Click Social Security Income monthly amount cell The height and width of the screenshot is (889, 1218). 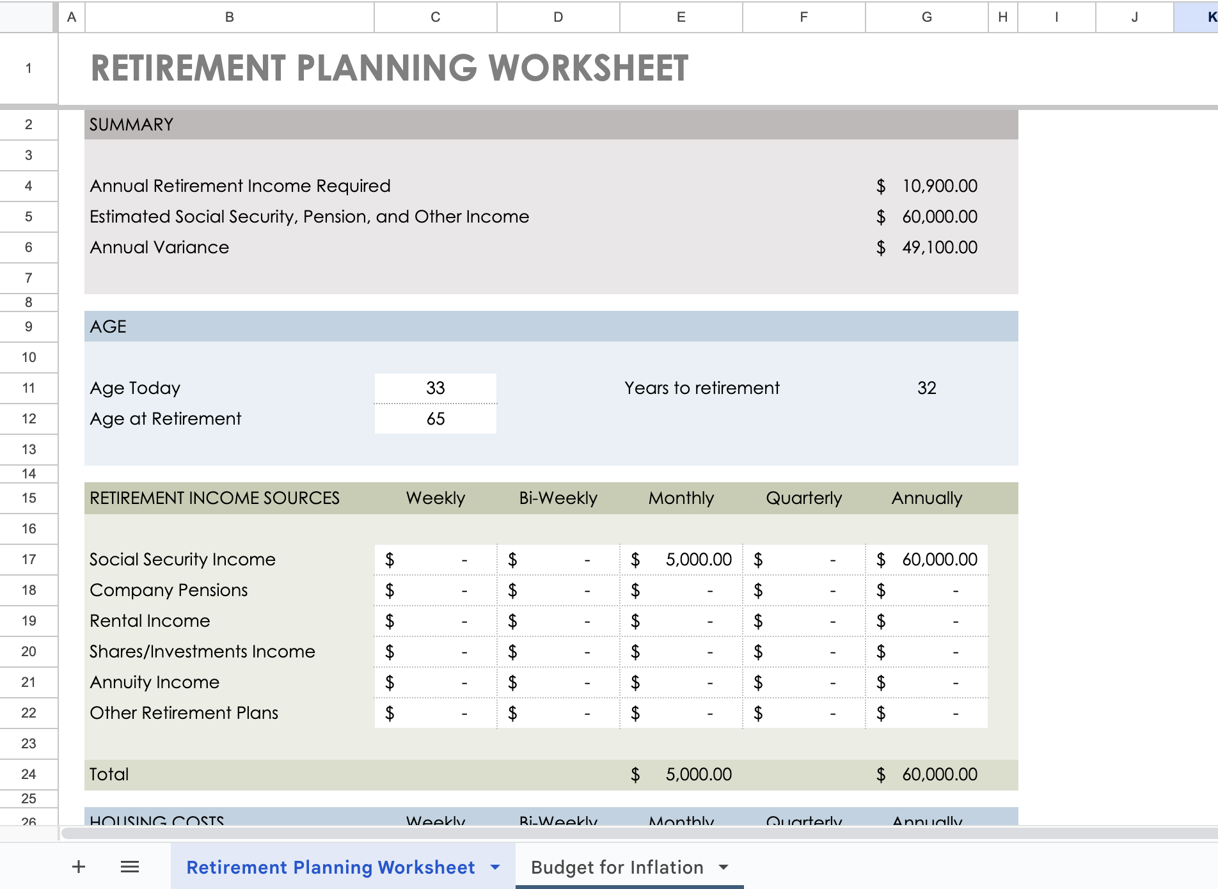pyautogui.click(x=681, y=560)
